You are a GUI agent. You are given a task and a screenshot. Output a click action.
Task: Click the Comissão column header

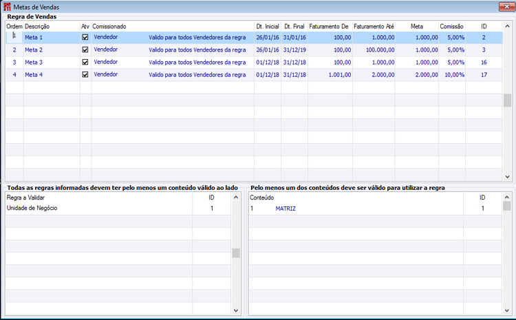click(x=452, y=26)
